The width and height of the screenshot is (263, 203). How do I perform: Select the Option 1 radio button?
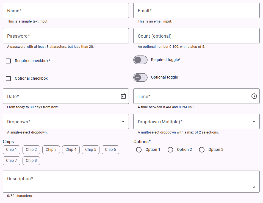tap(139, 150)
